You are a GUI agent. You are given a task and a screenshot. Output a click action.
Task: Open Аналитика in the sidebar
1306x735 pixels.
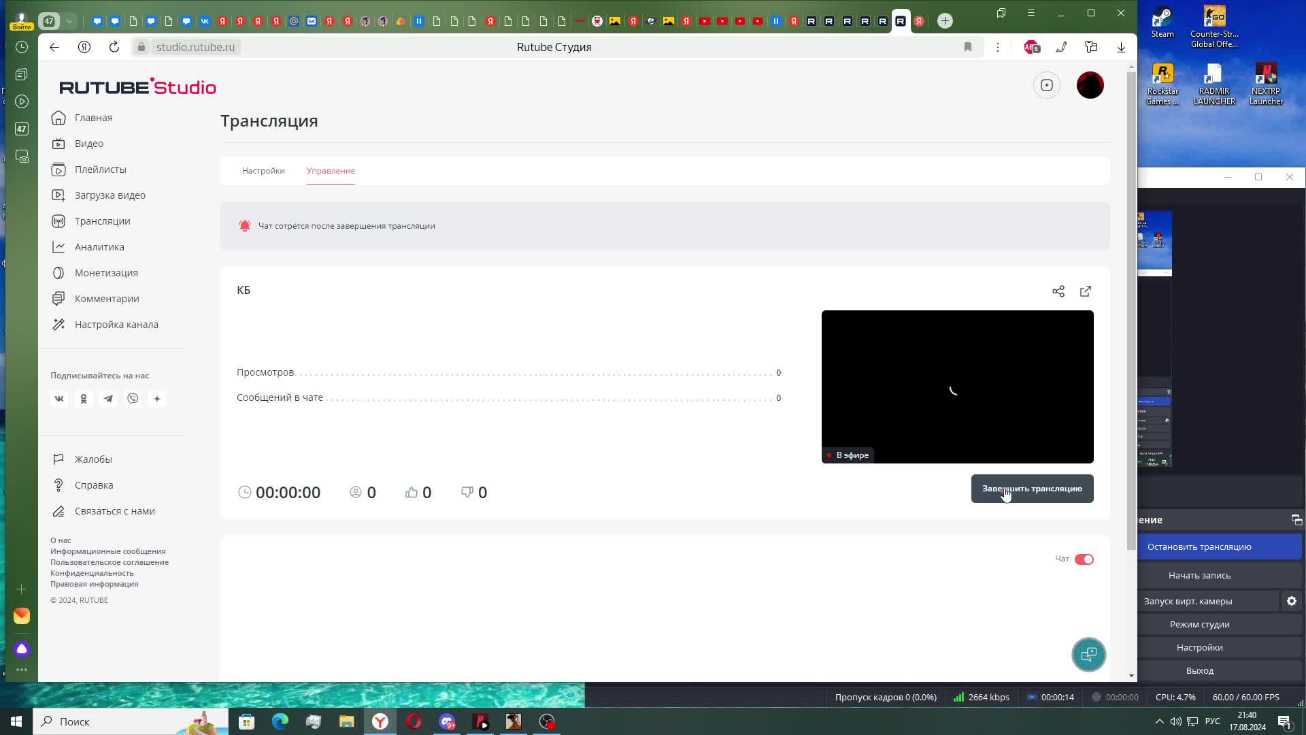[99, 247]
